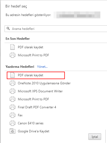Click the Google Drive folder icon
This screenshot has width=107, height=143.
click(13, 131)
